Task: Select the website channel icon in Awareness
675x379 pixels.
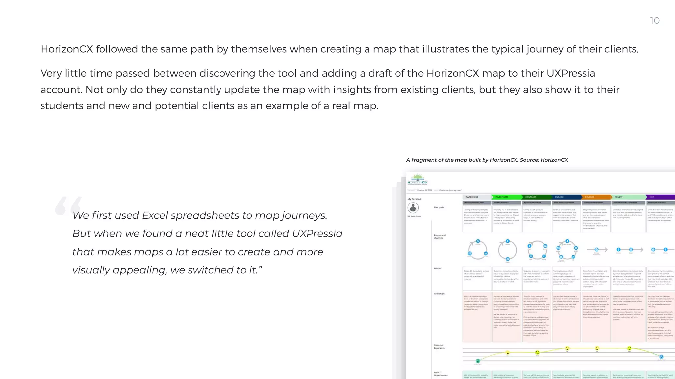Action: [470, 253]
